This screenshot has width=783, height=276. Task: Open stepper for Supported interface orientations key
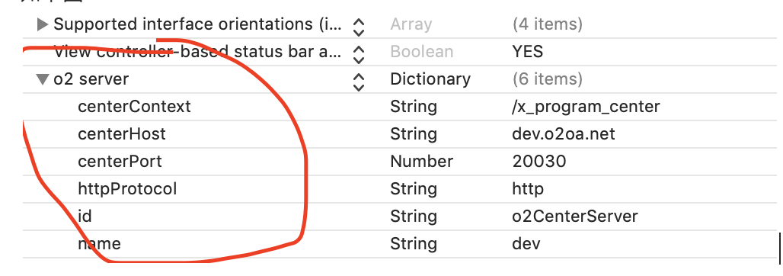358,27
